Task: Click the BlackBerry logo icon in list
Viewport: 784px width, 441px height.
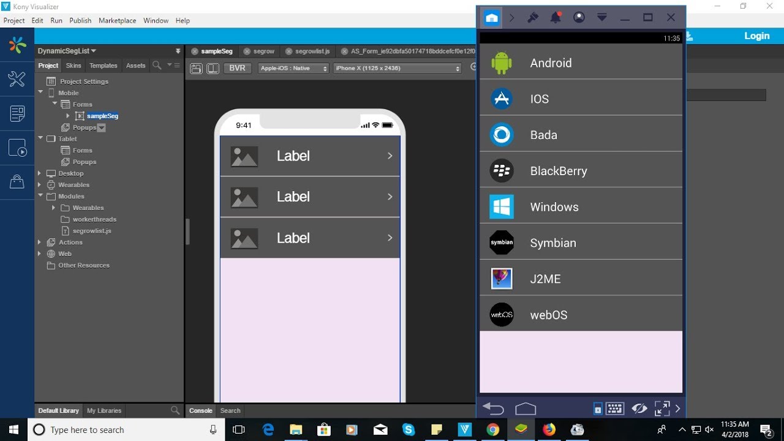Action: coord(502,171)
